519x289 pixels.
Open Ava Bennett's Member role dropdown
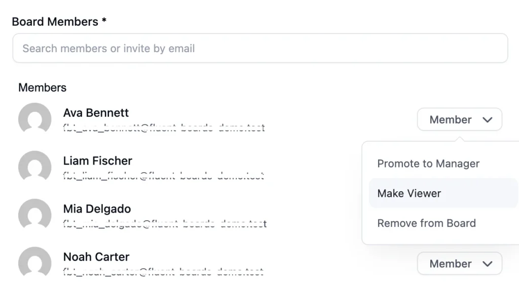click(459, 119)
